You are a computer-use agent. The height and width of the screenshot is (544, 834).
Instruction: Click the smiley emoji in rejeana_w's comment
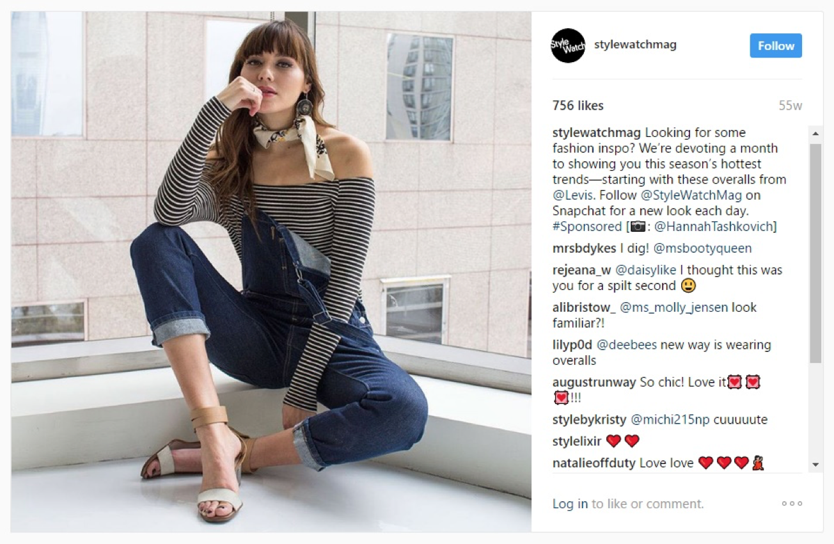coord(689,285)
